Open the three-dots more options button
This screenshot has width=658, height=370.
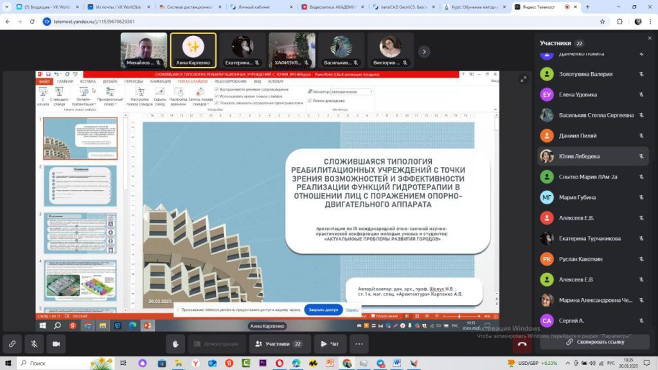click(359, 344)
